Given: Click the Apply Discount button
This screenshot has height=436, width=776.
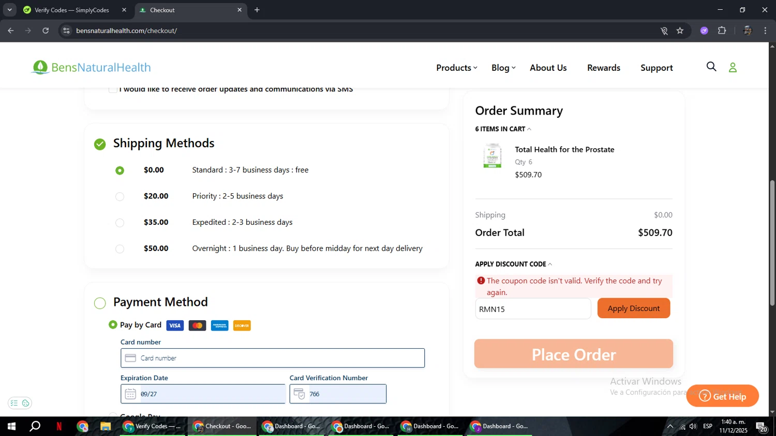Looking at the screenshot, I should (x=634, y=308).
